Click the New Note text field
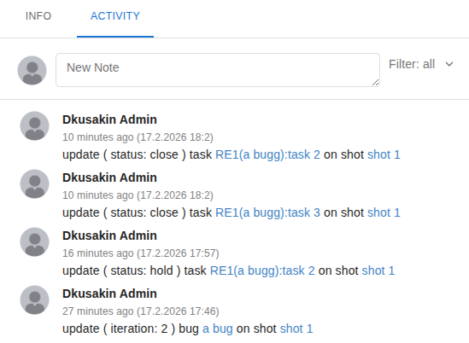The image size is (469, 343). (218, 70)
